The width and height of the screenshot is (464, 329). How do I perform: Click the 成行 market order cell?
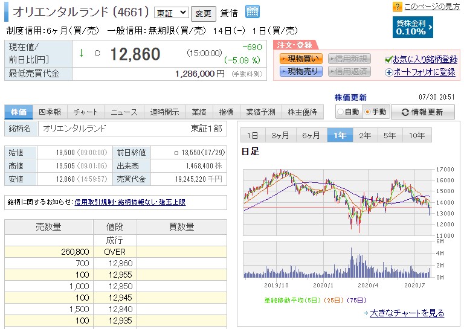point(115,240)
